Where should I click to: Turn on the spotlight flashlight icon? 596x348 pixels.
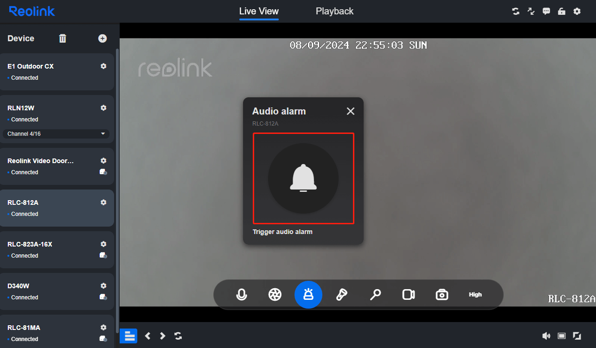point(342,295)
